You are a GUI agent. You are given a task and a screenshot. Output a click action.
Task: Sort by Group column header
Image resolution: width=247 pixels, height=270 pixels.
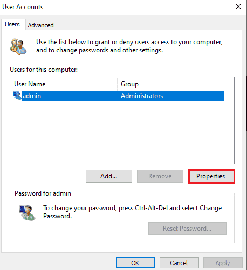(x=170, y=84)
